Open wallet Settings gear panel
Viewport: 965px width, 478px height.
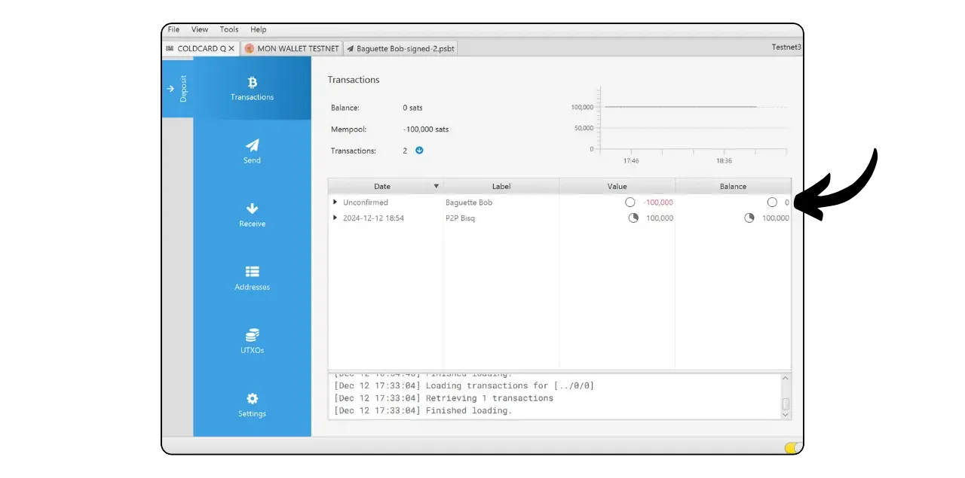(252, 404)
